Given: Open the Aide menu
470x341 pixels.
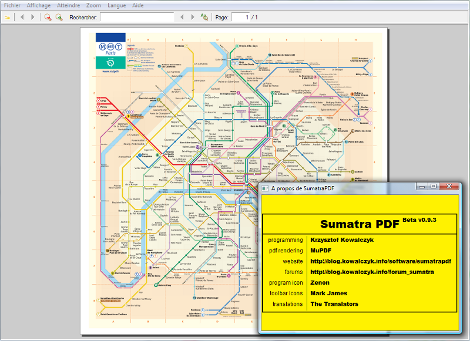Looking at the screenshot, I should pyautogui.click(x=138, y=5).
